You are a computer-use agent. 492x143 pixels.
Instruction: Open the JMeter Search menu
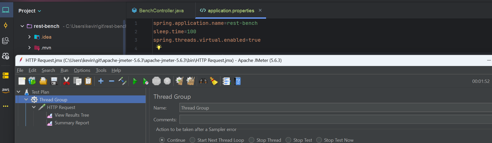tap(48, 70)
